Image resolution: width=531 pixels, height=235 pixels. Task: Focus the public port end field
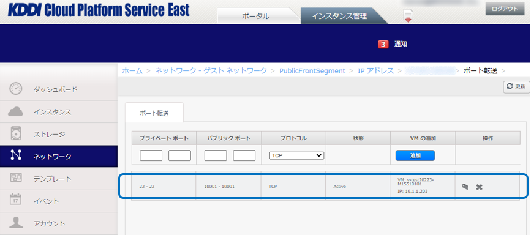point(244,155)
